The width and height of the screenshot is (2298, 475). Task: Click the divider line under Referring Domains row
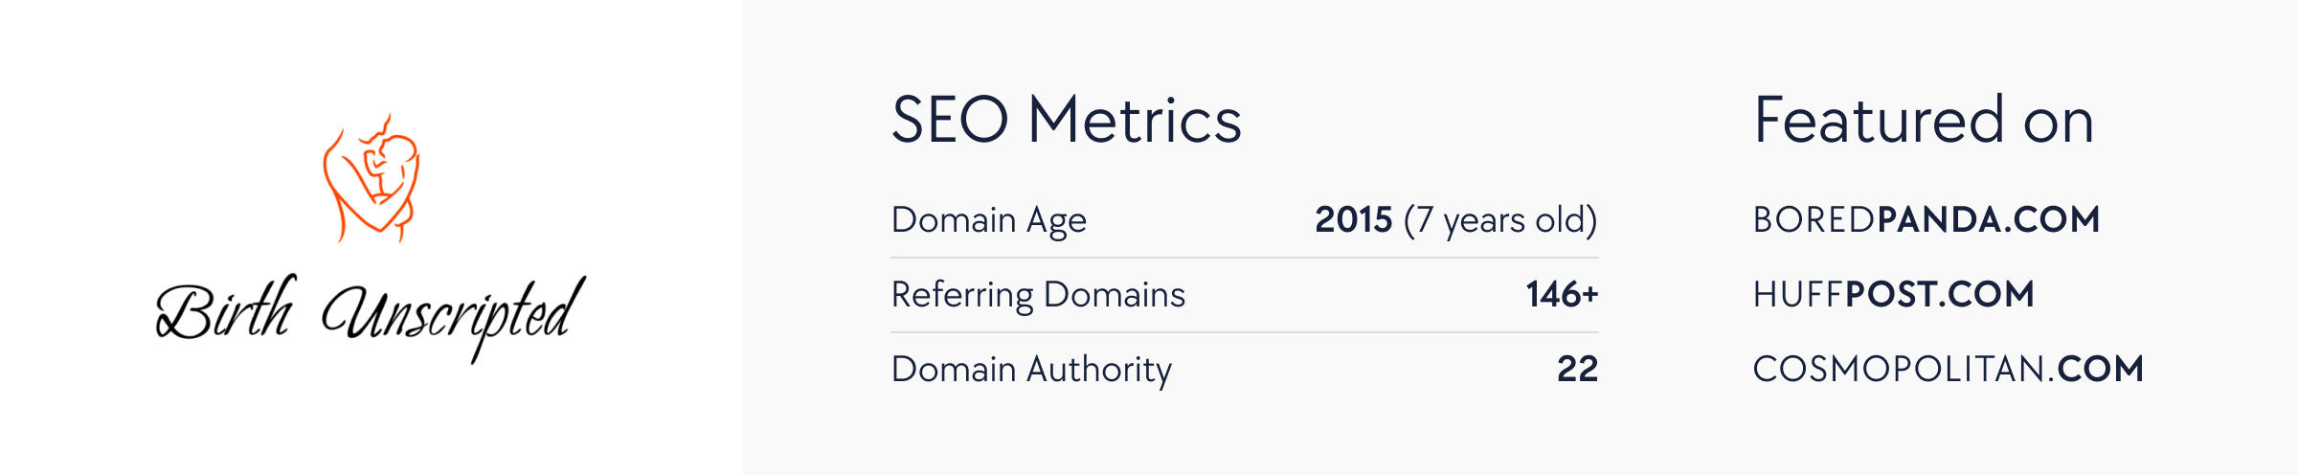point(1245,332)
